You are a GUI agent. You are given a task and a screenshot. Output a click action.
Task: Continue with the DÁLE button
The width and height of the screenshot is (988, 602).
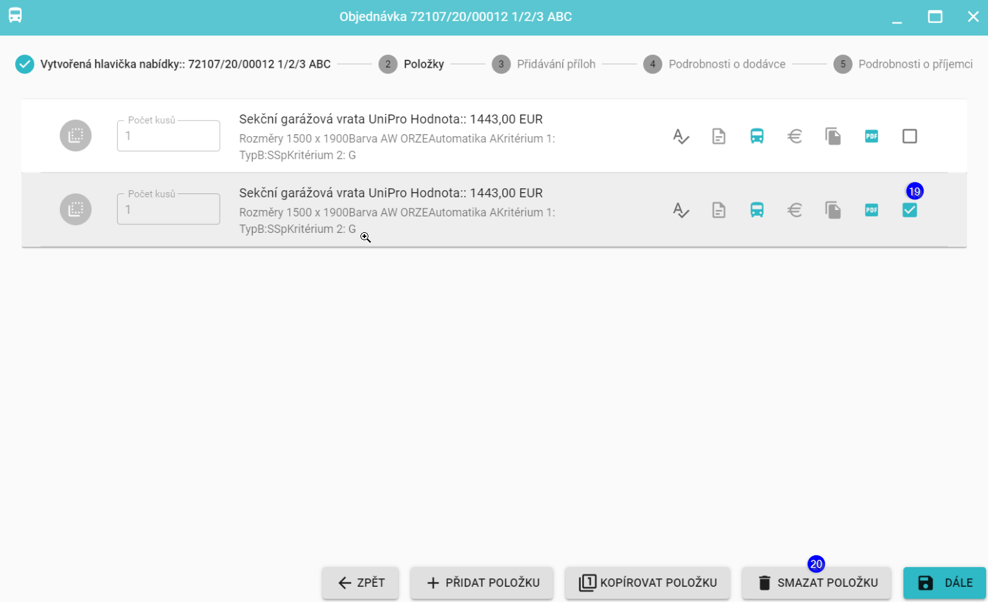[x=945, y=583]
